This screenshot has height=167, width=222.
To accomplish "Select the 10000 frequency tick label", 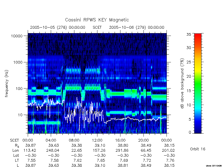I will 17,36.
